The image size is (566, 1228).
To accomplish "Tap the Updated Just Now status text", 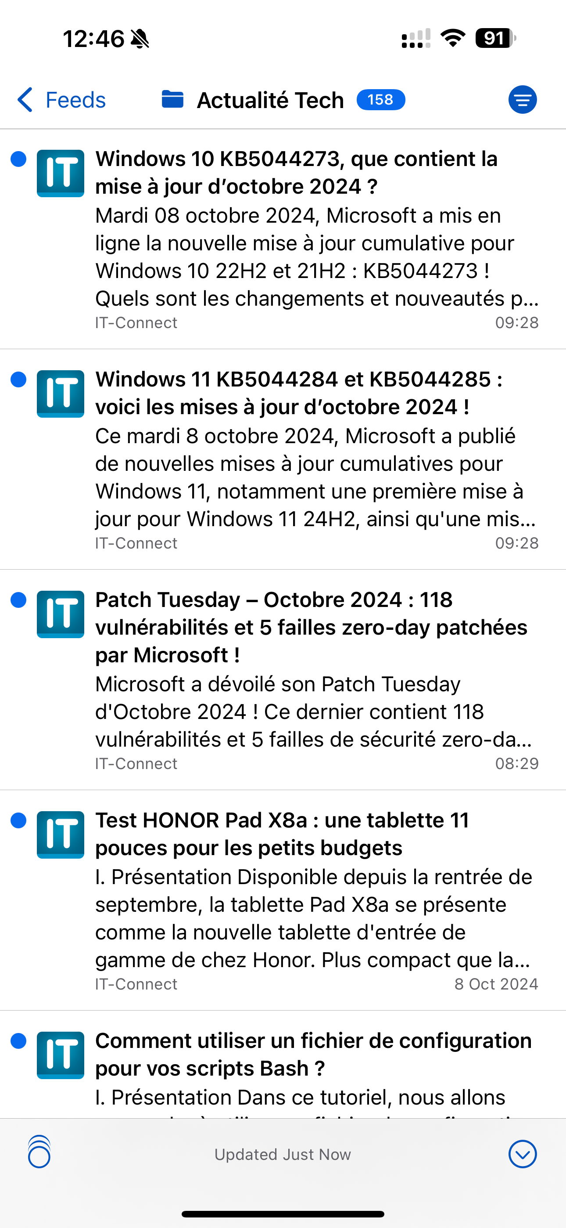I will pyautogui.click(x=283, y=1154).
